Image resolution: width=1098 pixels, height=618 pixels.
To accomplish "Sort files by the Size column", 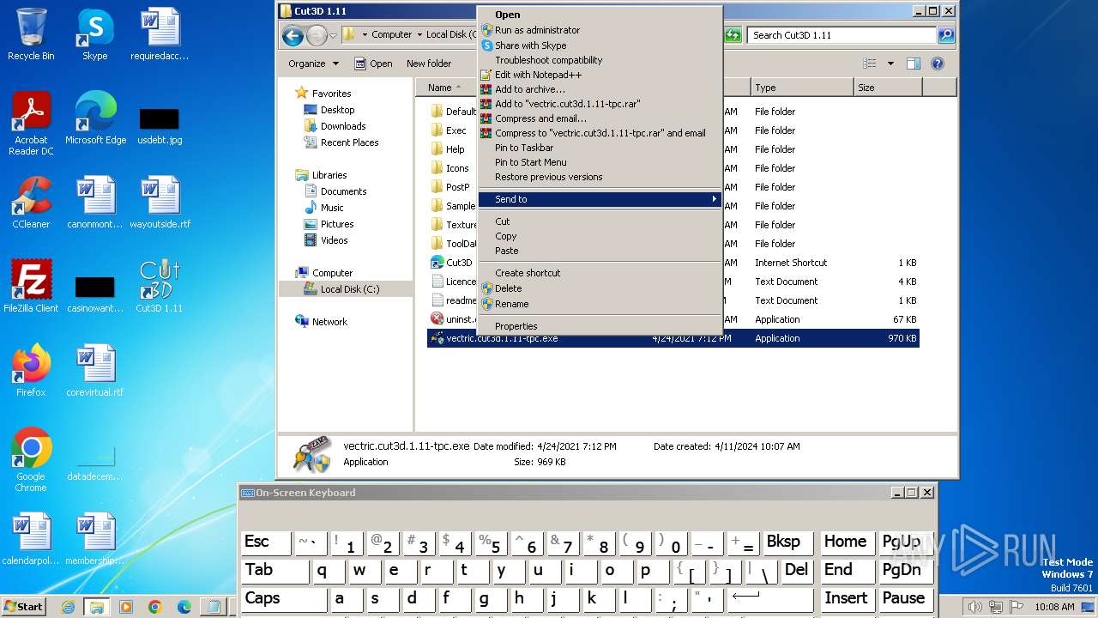I will click(888, 88).
